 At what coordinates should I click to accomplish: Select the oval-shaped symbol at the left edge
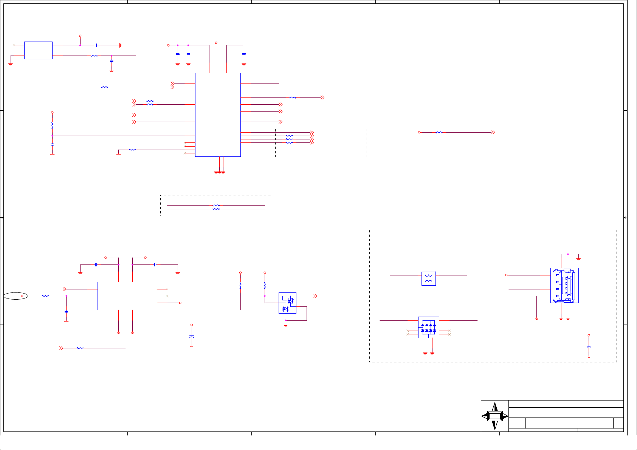pyautogui.click(x=15, y=296)
